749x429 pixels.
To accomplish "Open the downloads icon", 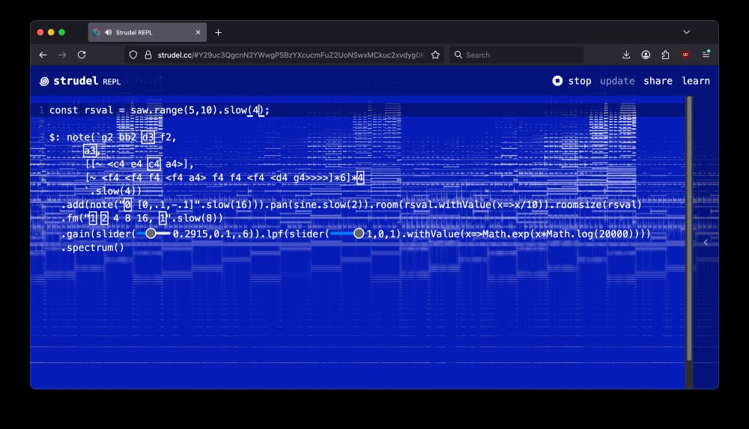I will coord(626,55).
